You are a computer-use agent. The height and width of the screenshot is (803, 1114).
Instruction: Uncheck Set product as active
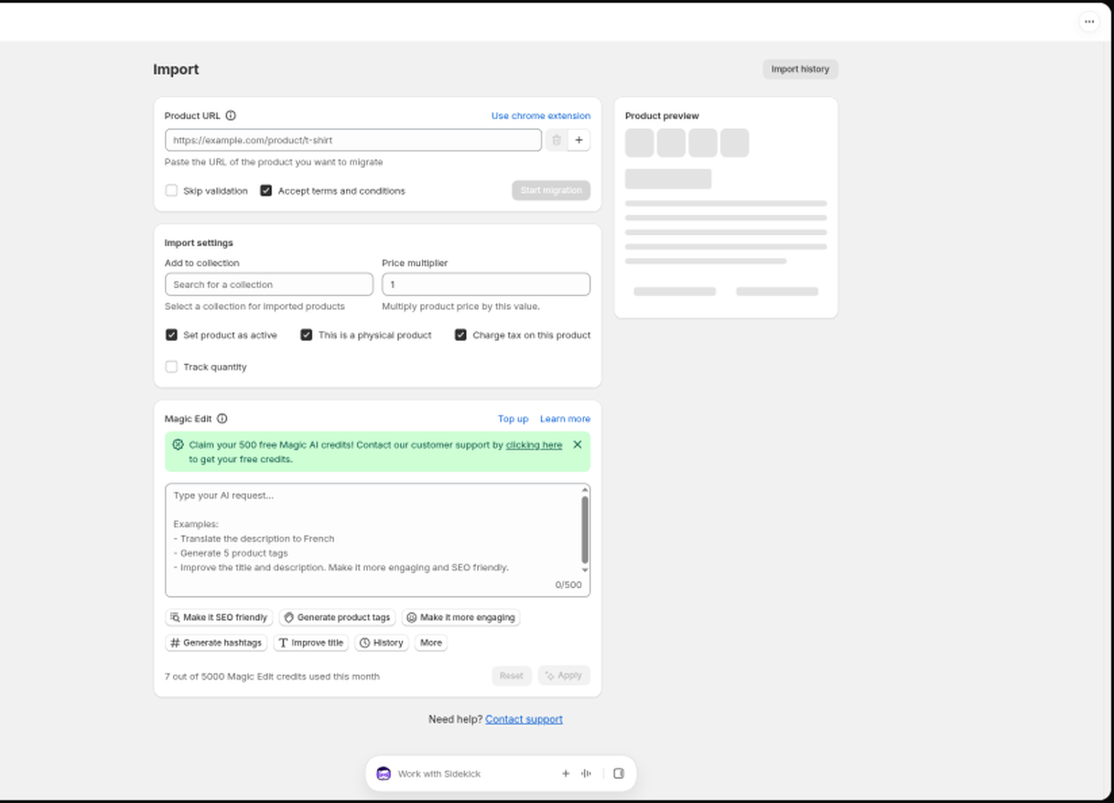(172, 335)
